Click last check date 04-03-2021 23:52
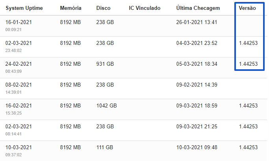This screenshot has width=269, height=161. pyautogui.click(x=197, y=43)
